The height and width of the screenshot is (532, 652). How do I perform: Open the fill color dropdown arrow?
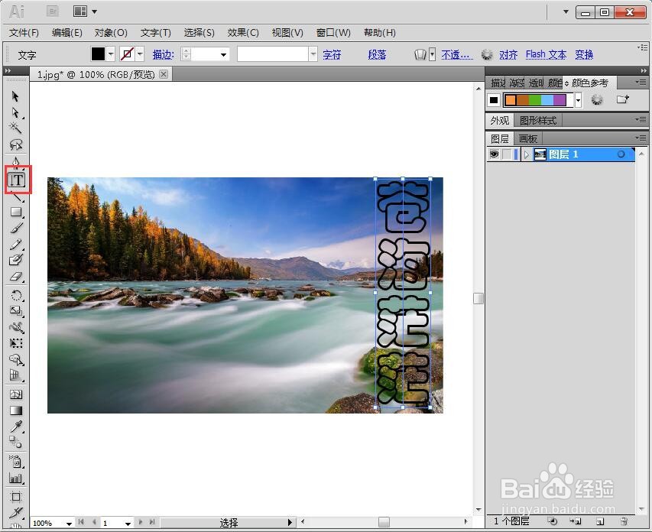[x=111, y=54]
